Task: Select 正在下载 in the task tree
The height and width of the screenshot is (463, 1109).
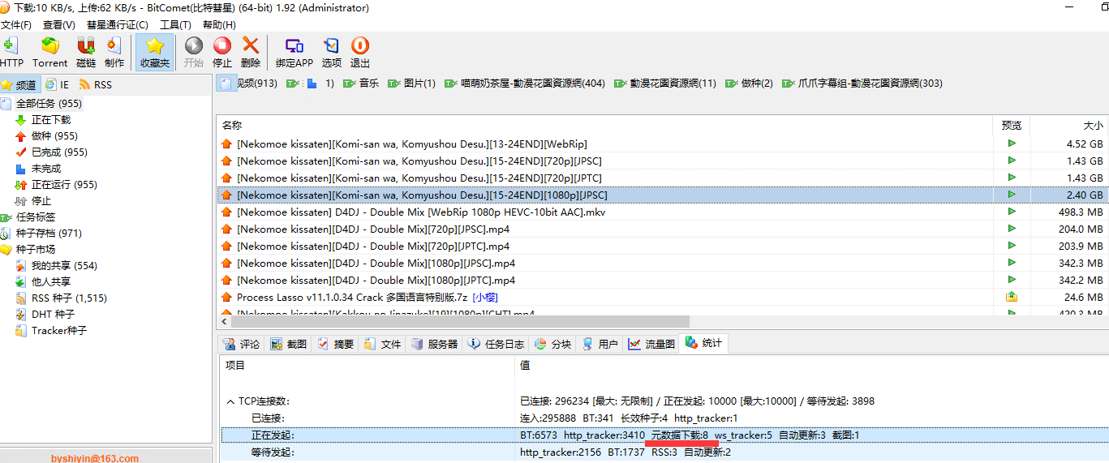Action: [51, 120]
